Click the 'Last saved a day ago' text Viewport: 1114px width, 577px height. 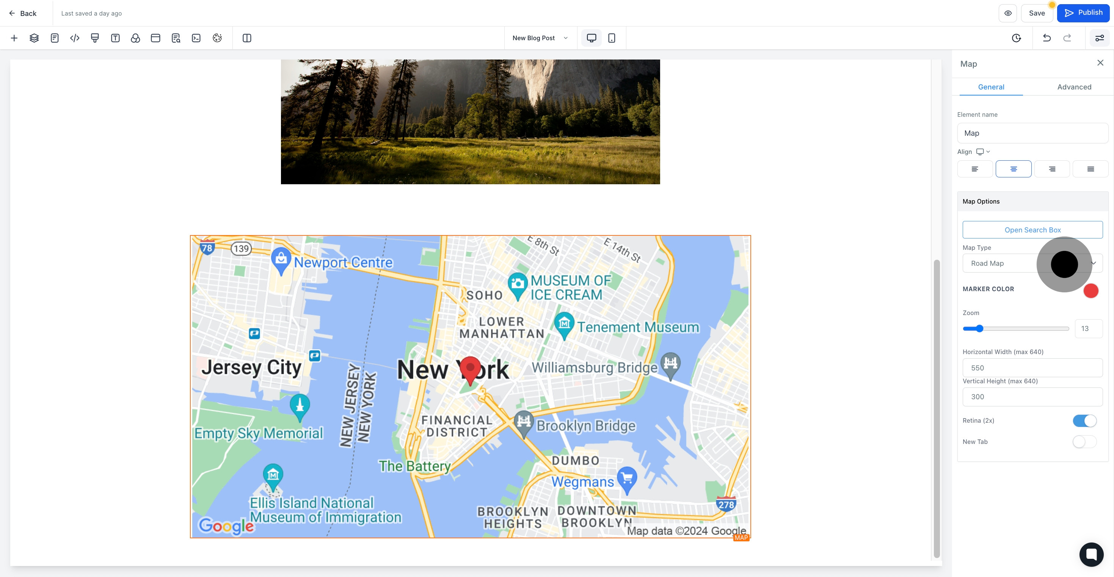(91, 13)
